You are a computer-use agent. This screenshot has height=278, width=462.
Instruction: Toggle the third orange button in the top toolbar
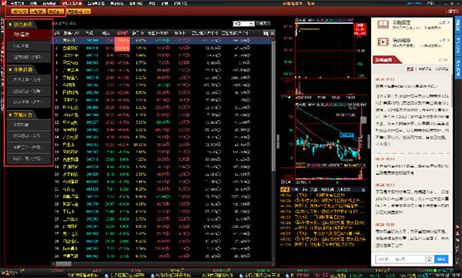pos(56,12)
